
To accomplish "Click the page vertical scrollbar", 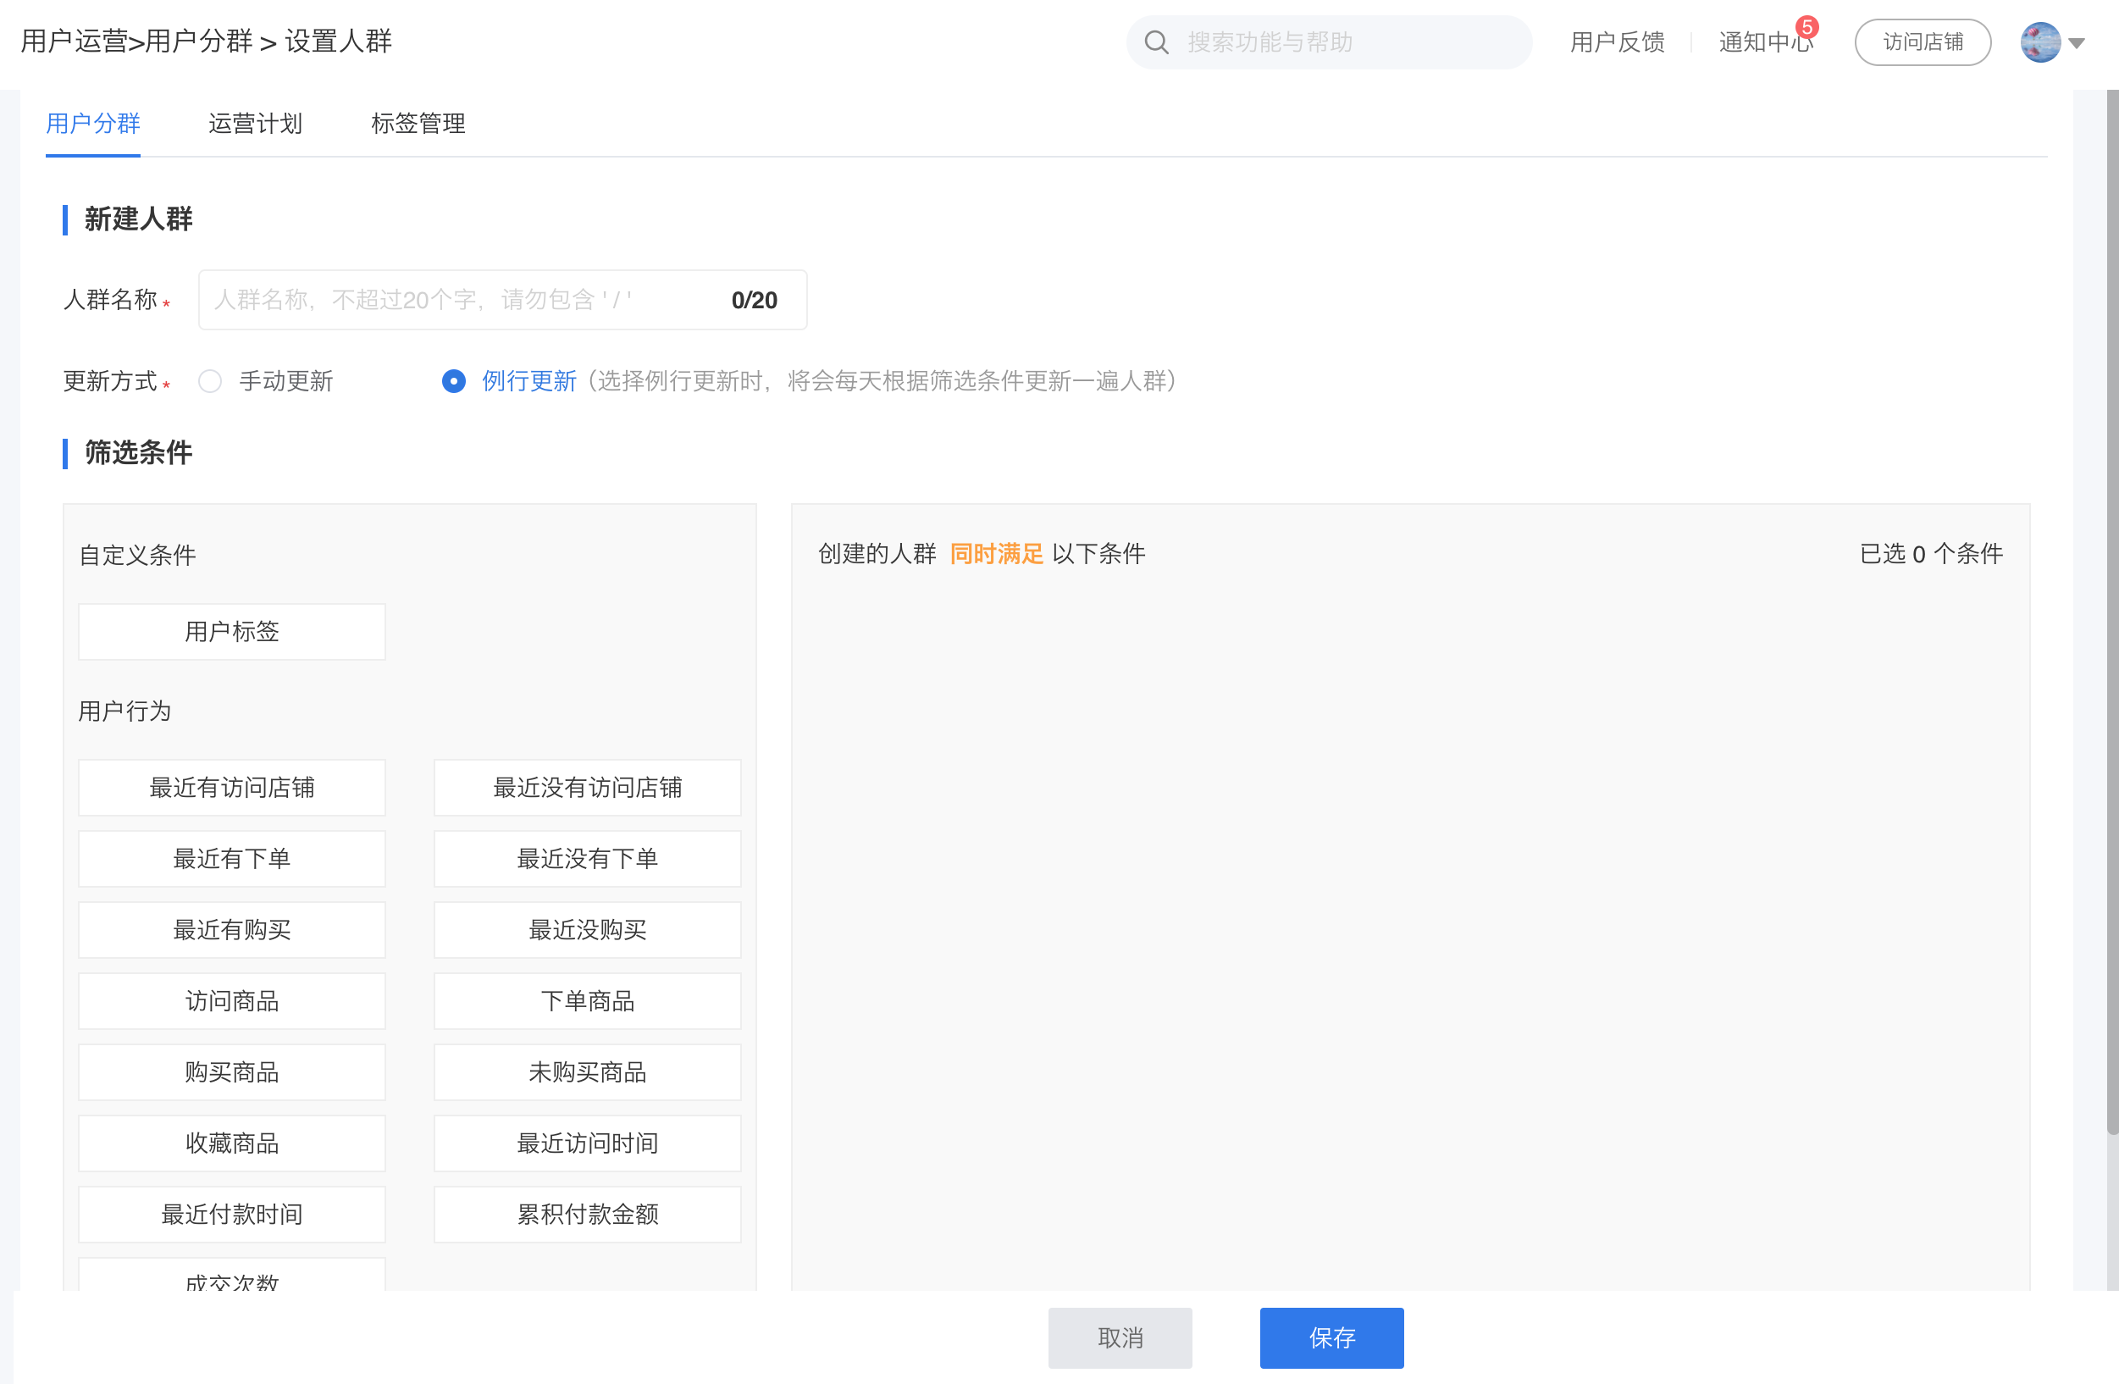I will pyautogui.click(x=2112, y=612).
